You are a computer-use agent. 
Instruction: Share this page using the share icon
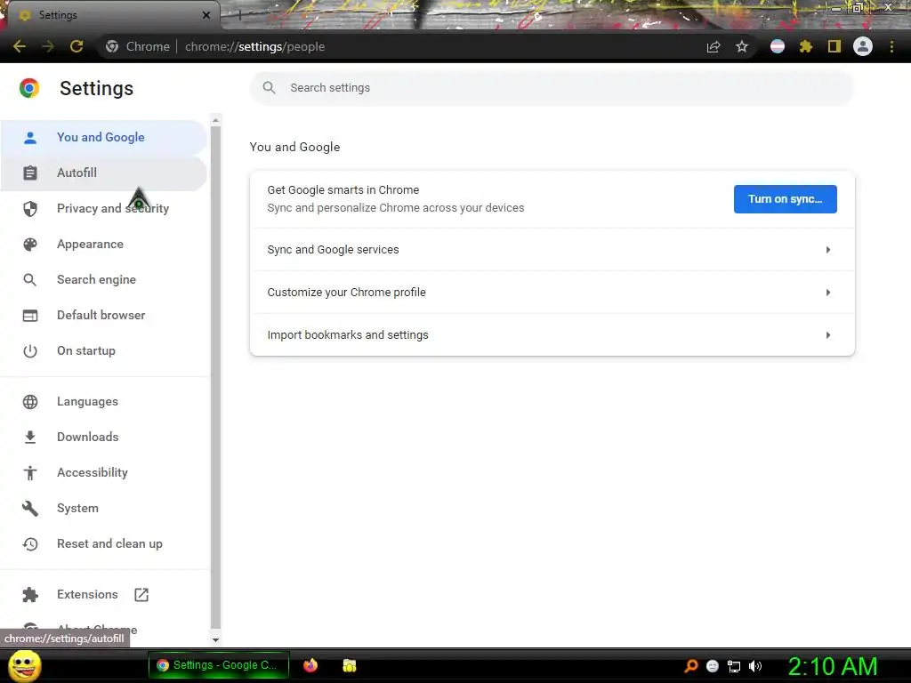(713, 46)
